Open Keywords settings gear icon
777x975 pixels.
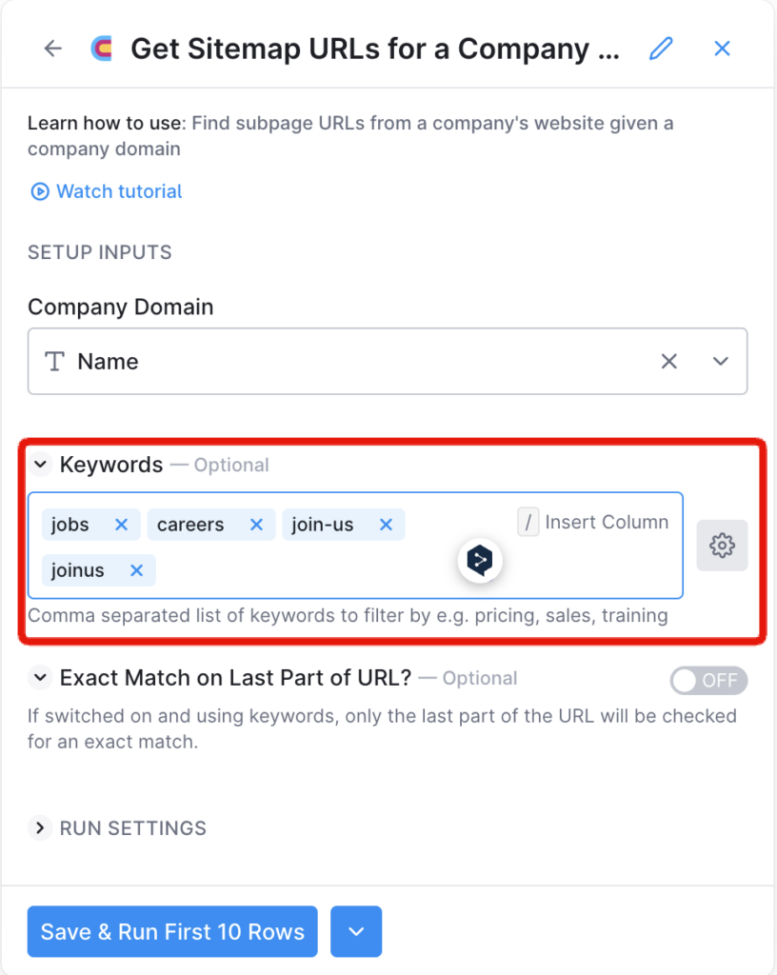point(722,546)
